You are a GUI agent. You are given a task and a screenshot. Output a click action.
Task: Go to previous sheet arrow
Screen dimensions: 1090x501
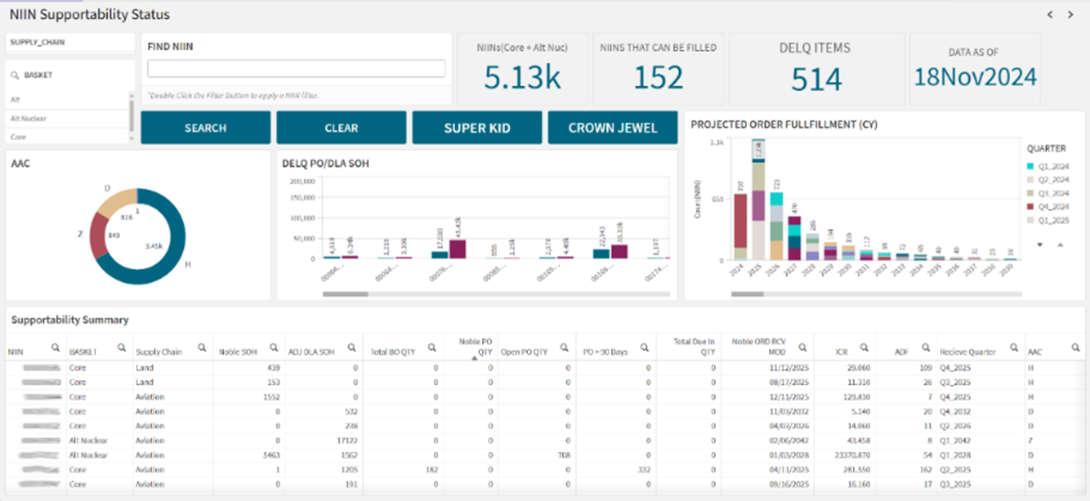pyautogui.click(x=1050, y=15)
